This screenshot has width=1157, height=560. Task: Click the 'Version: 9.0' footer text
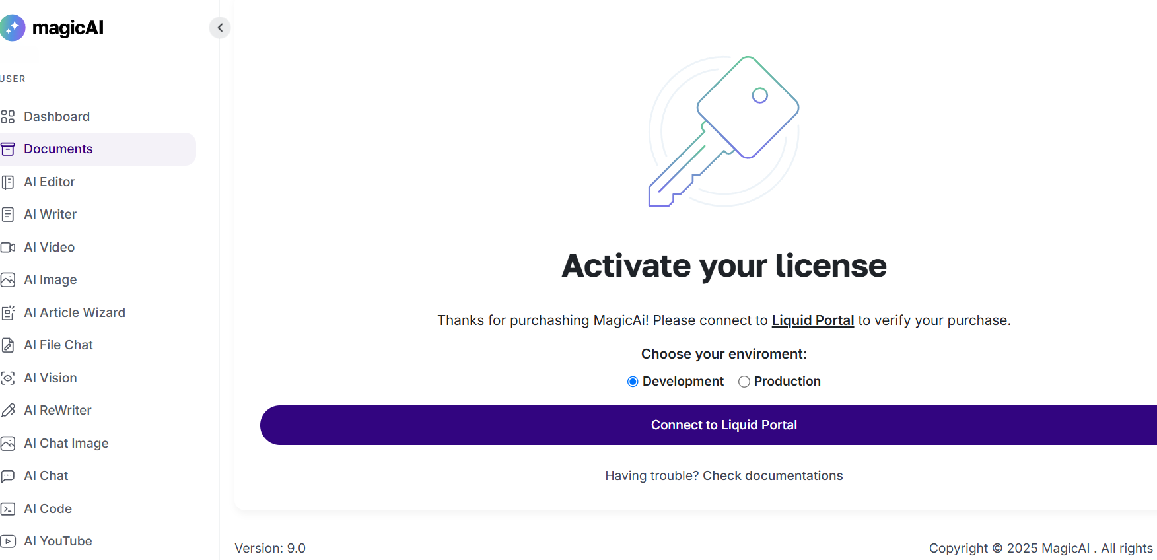(x=270, y=549)
